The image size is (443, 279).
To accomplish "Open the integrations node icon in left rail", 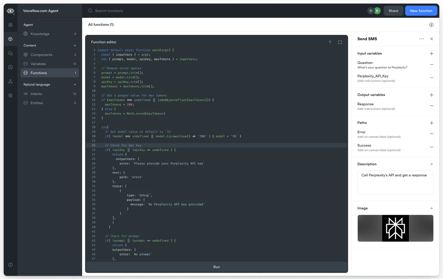I will [x=10, y=81].
